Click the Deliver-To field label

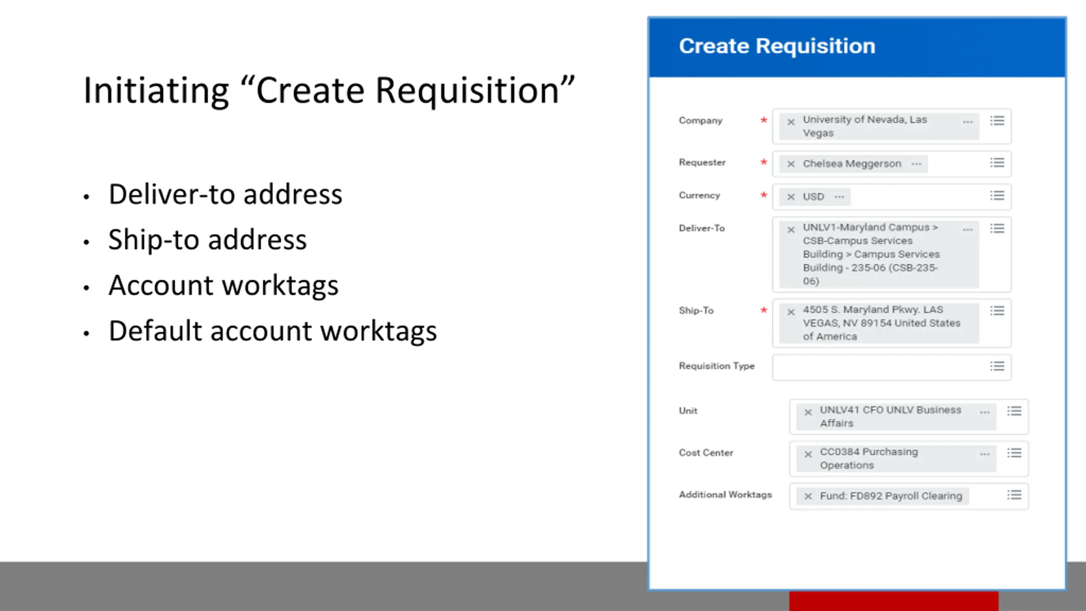click(702, 228)
